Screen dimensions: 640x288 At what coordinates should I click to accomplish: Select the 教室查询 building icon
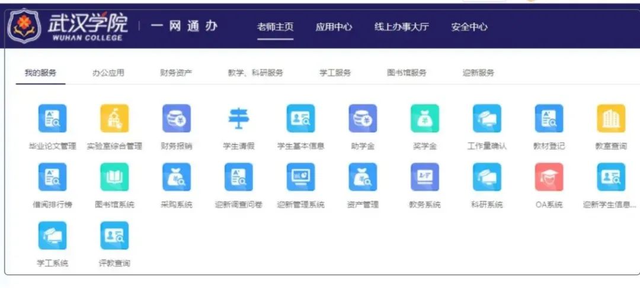[x=610, y=119]
